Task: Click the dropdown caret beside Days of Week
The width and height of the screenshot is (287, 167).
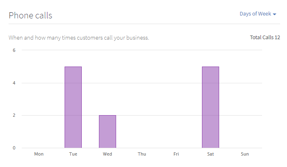Action: coord(274,14)
